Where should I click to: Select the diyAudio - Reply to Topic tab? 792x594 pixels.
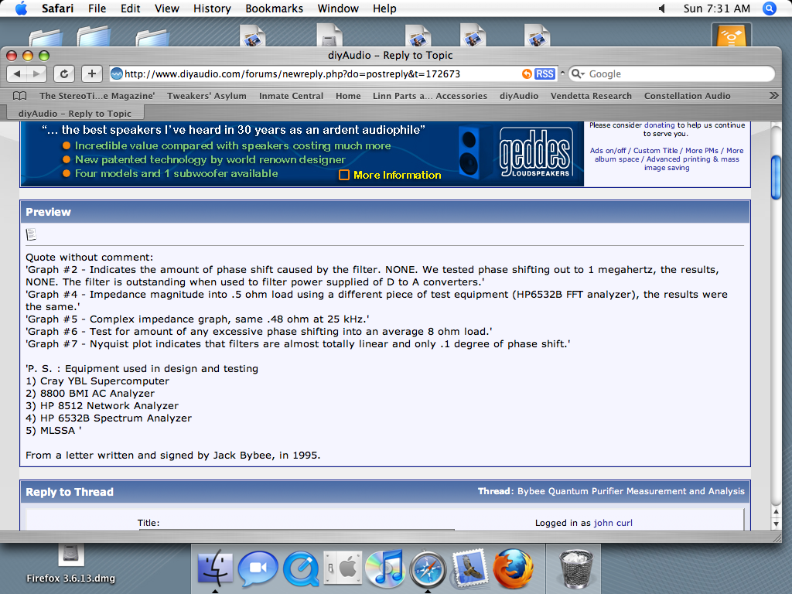pyautogui.click(x=75, y=113)
